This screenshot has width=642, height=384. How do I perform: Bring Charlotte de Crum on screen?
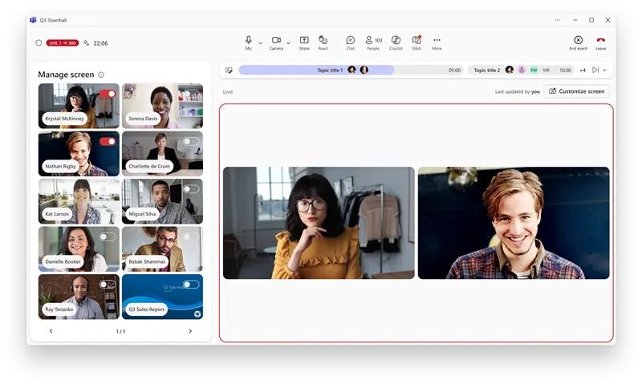pos(191,141)
